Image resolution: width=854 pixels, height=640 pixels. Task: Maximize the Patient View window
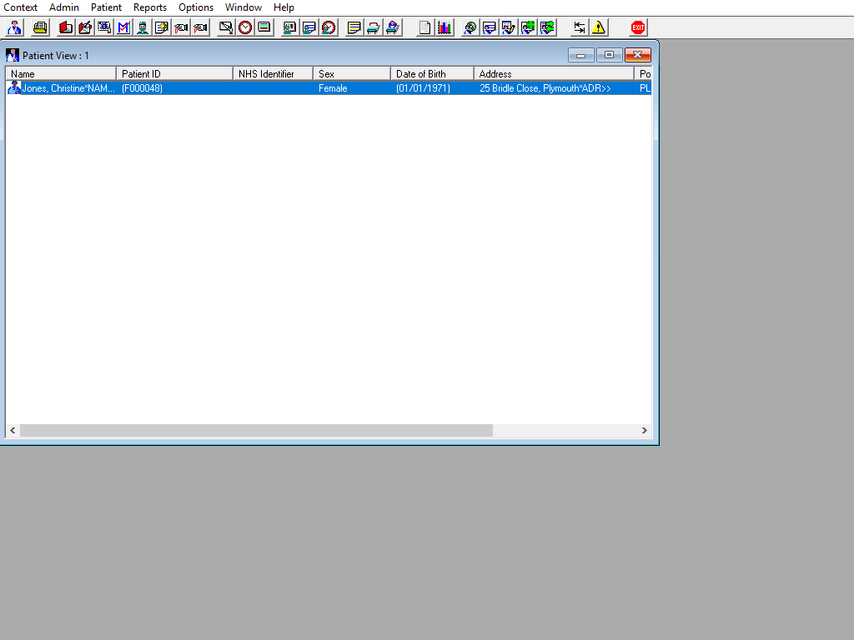pos(609,55)
